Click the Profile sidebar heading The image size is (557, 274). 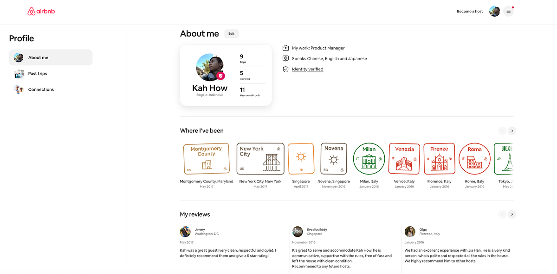21,38
